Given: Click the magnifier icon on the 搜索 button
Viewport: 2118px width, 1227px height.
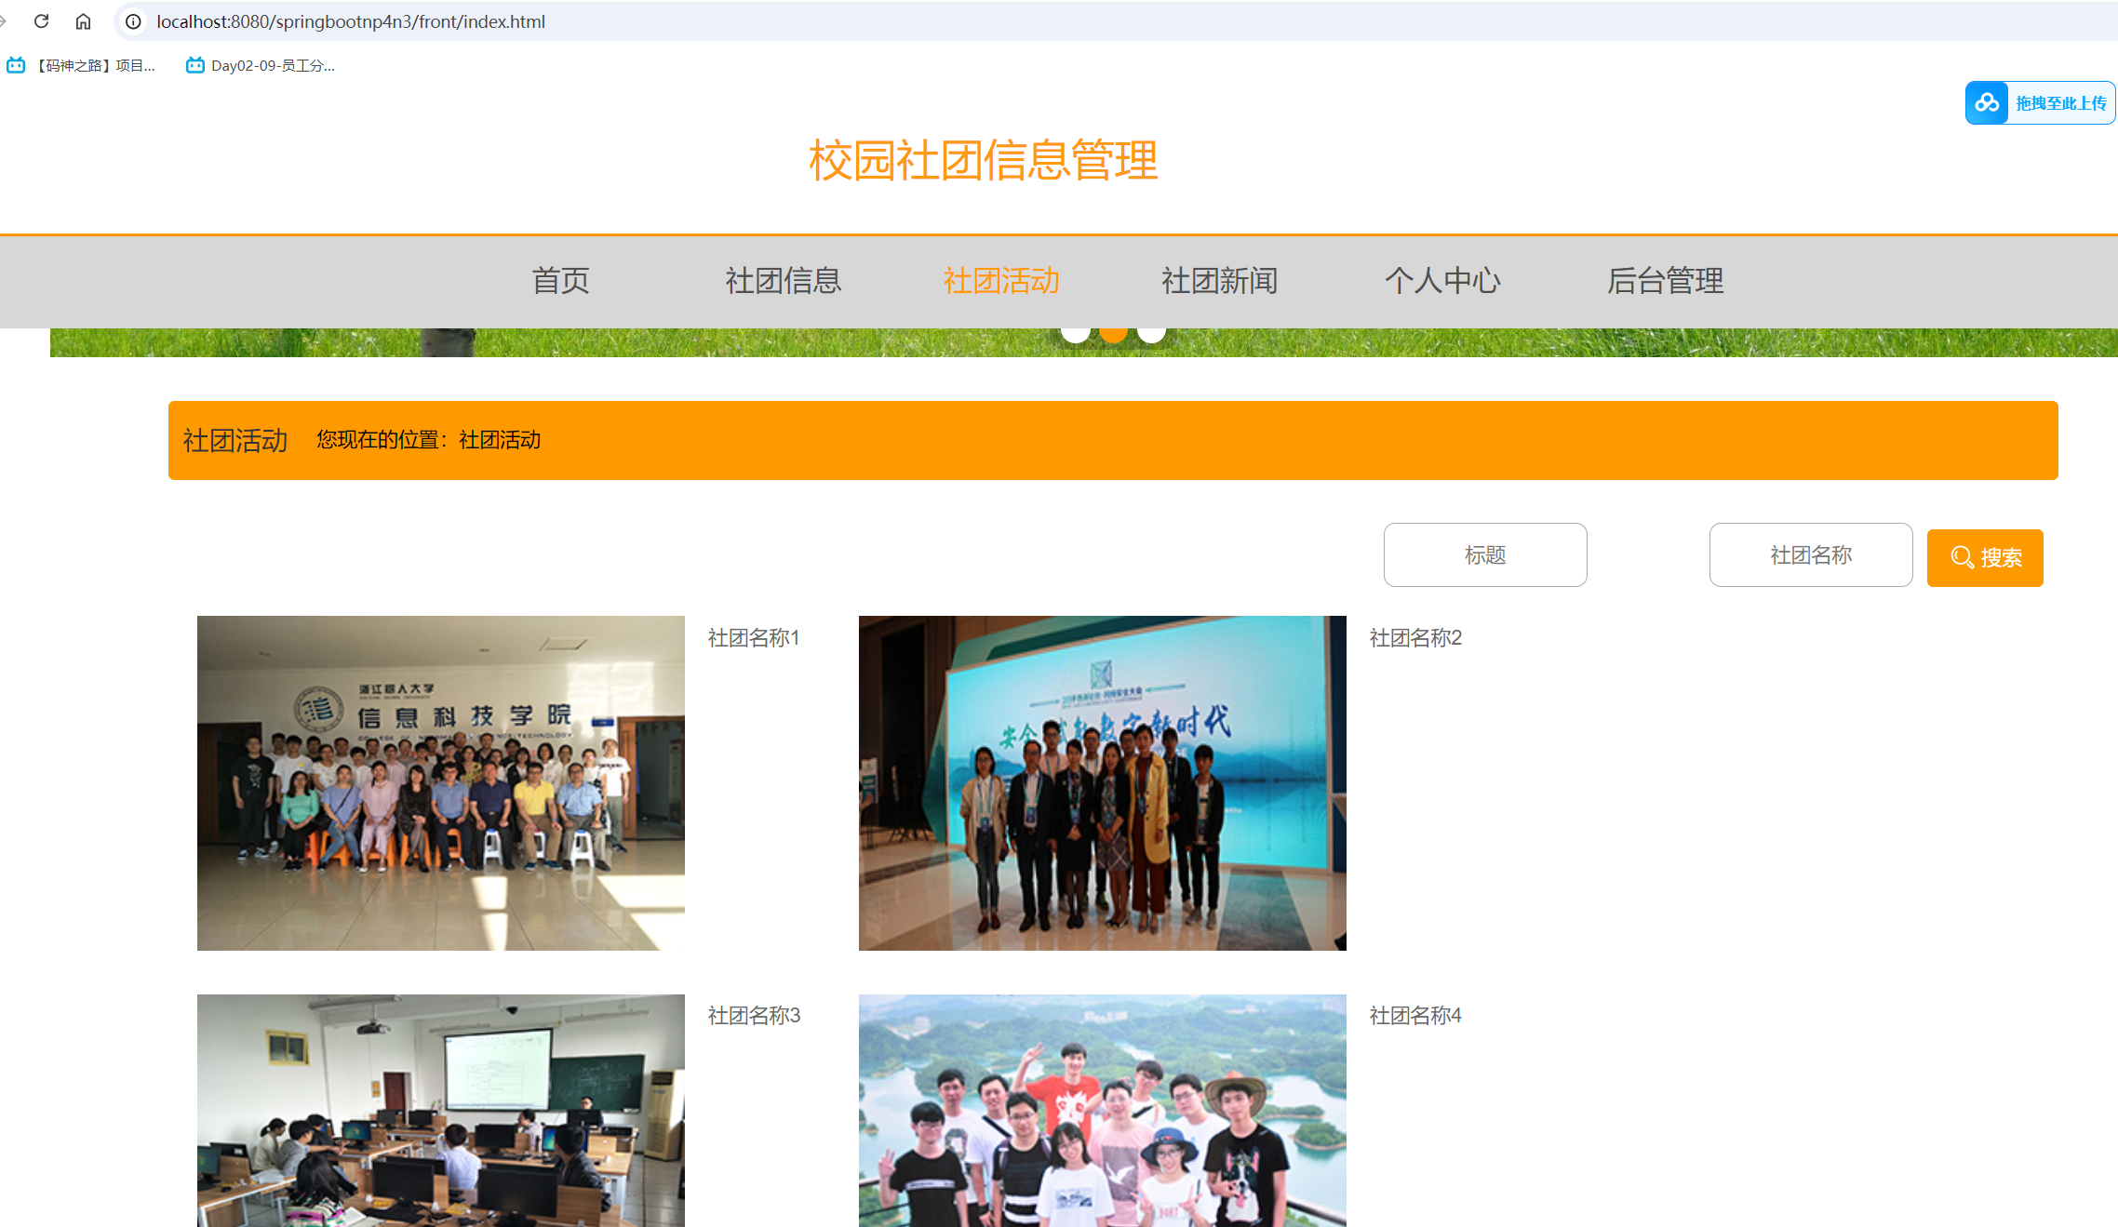Looking at the screenshot, I should point(1959,557).
